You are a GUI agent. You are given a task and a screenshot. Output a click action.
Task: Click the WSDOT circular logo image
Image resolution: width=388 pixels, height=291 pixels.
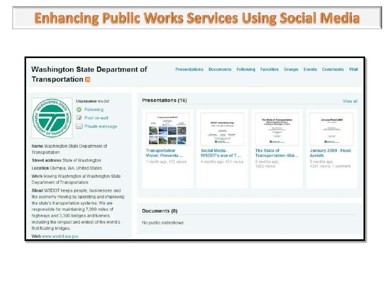pos(52,118)
